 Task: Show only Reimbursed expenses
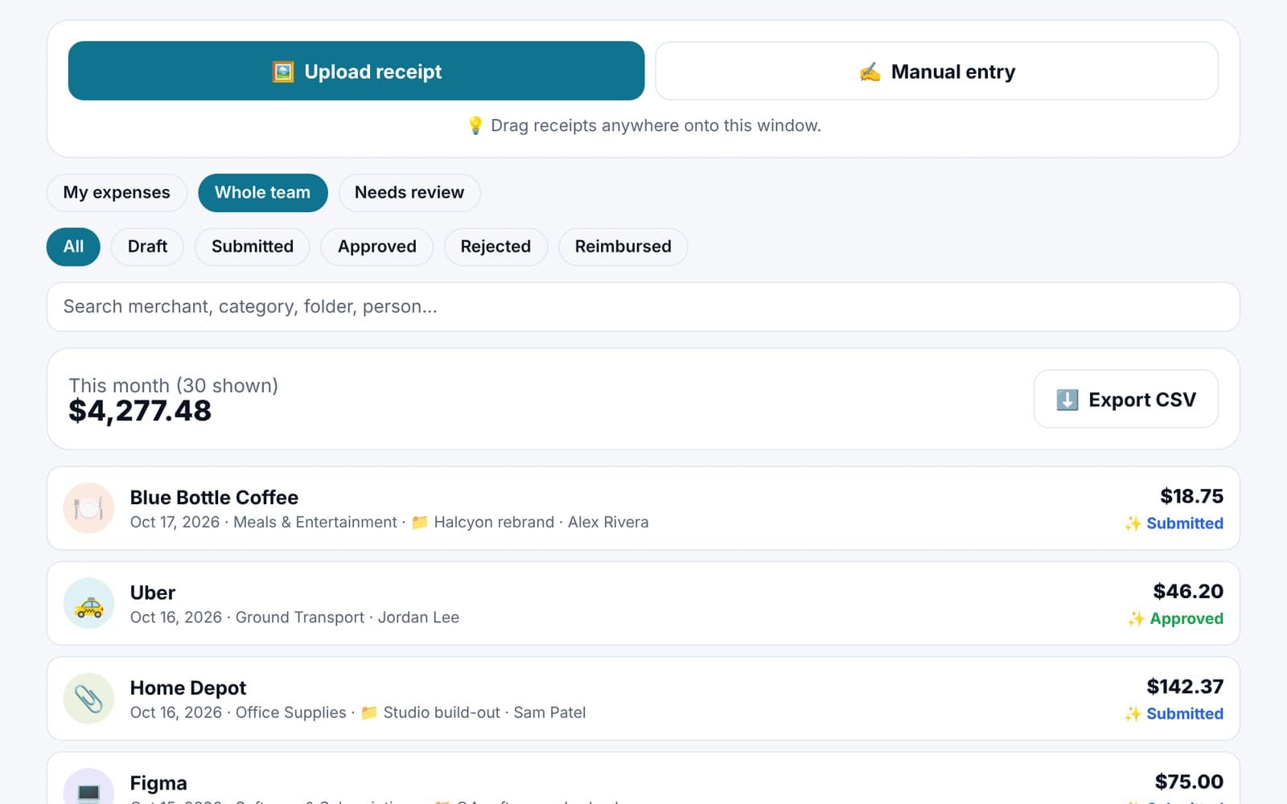coord(623,247)
